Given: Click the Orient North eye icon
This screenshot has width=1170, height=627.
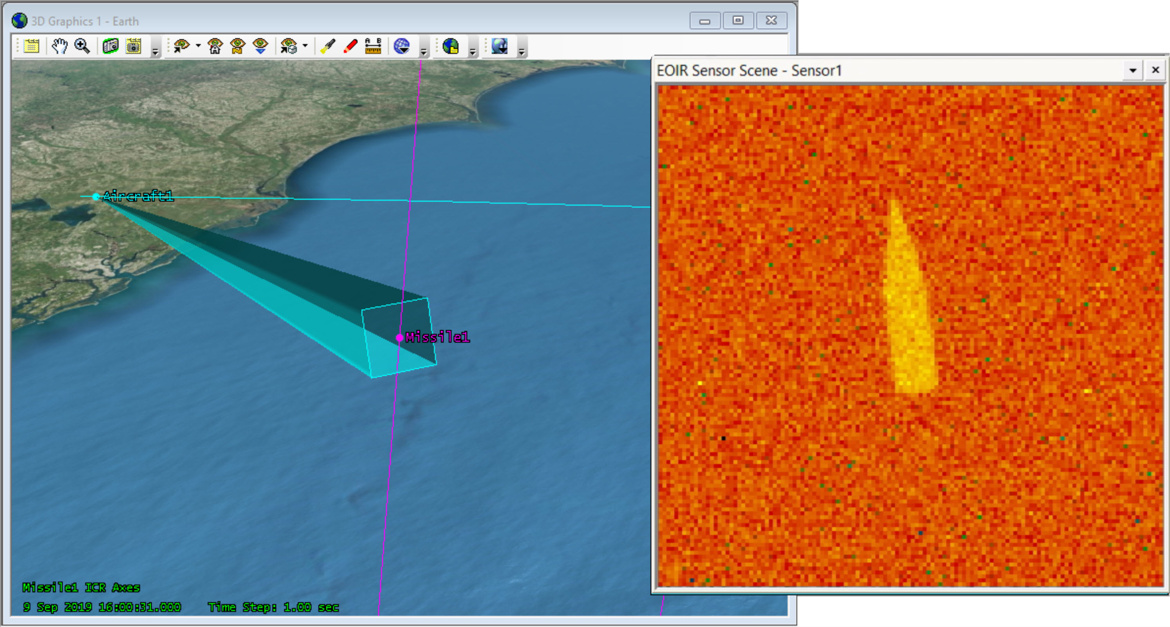Looking at the screenshot, I should click(x=238, y=46).
